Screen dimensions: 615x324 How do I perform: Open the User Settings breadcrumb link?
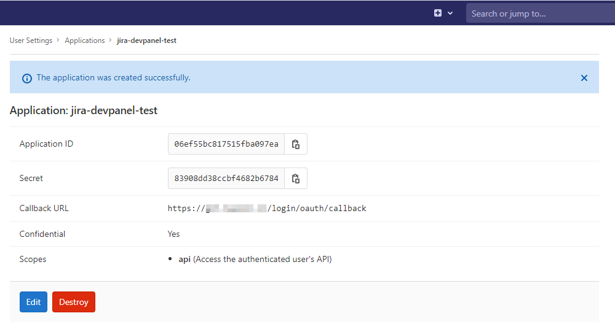pos(31,40)
